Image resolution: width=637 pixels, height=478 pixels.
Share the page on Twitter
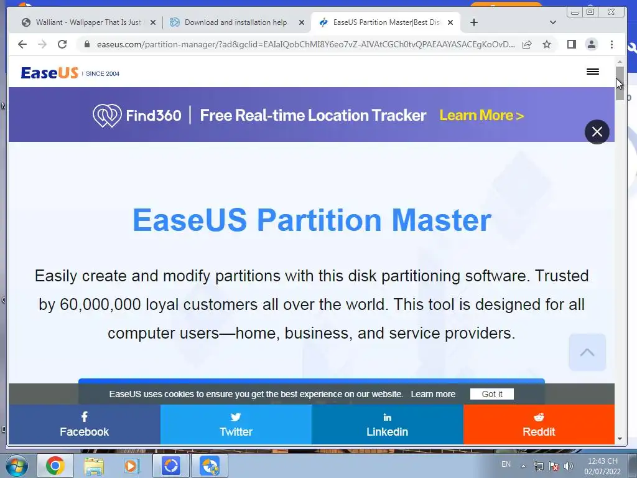tap(236, 424)
